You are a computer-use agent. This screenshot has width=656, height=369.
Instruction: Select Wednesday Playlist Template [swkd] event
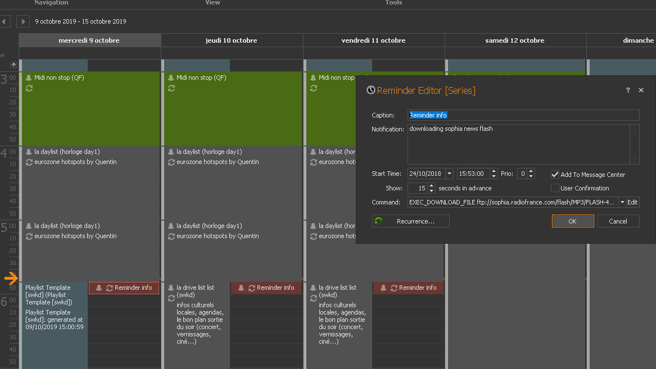(55, 325)
